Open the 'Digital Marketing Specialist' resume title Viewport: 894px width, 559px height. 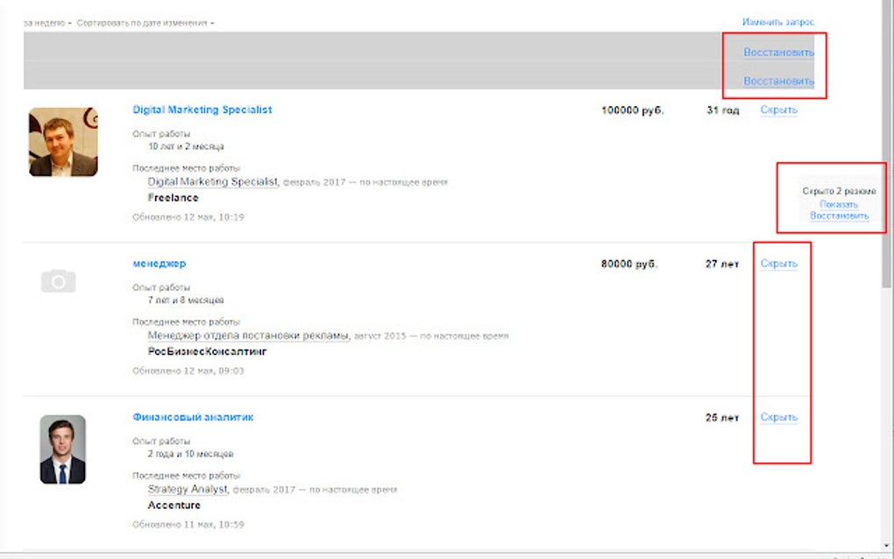pyautogui.click(x=202, y=110)
